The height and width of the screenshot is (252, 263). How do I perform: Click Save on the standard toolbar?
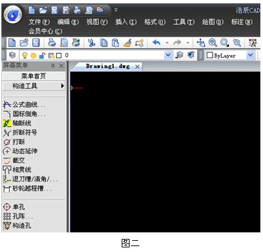pyautogui.click(x=36, y=43)
